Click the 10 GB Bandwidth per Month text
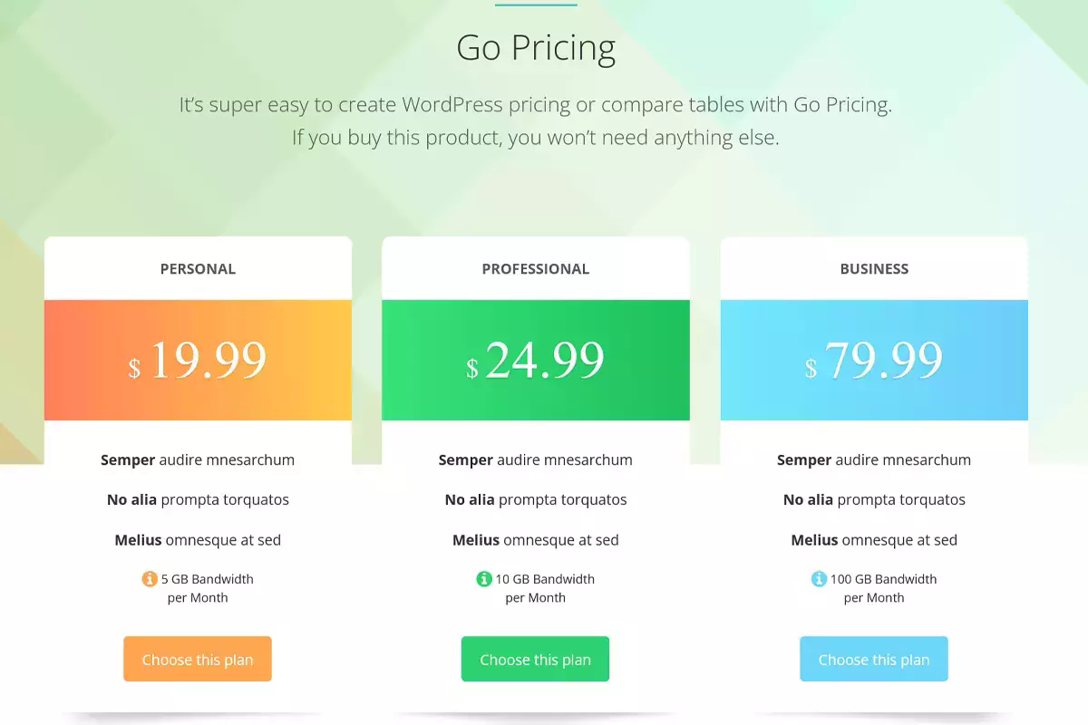Viewport: 1088px width, 725px height. coord(544,588)
